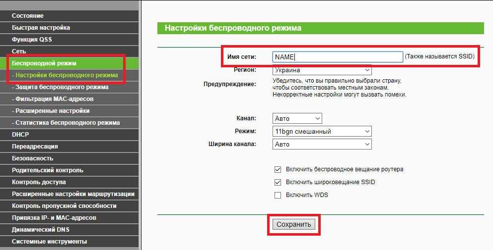
Task: Open Контроль пропускной способности
Action: click(x=69, y=206)
